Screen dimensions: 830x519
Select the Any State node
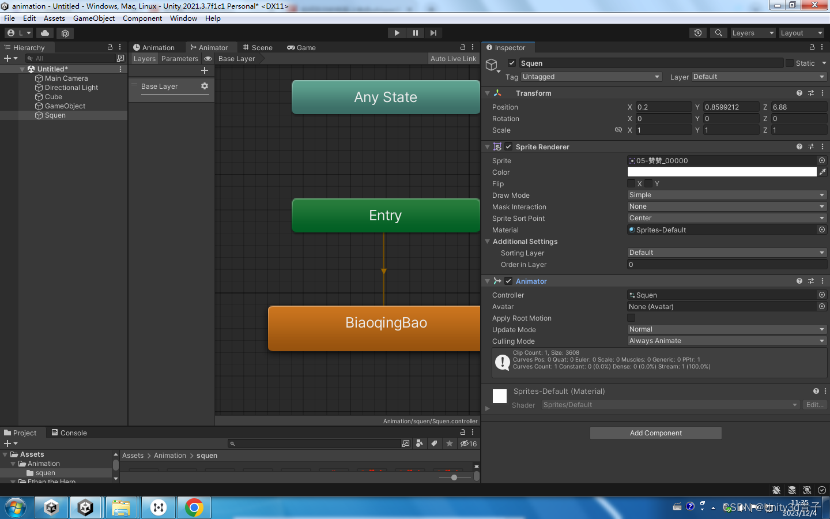(386, 97)
